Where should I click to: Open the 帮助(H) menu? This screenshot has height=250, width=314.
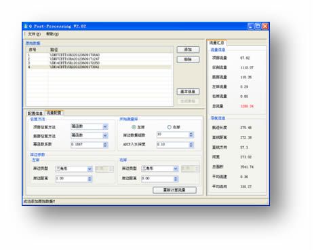pos(52,34)
